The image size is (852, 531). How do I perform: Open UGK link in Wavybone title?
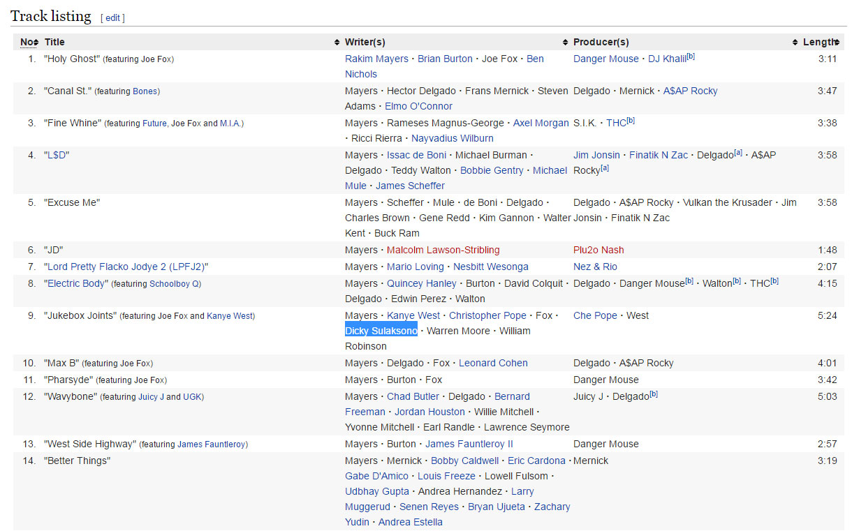point(192,397)
